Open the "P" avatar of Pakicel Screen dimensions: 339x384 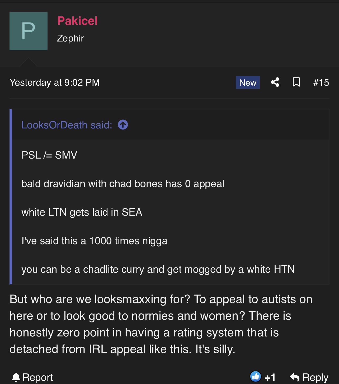click(29, 31)
